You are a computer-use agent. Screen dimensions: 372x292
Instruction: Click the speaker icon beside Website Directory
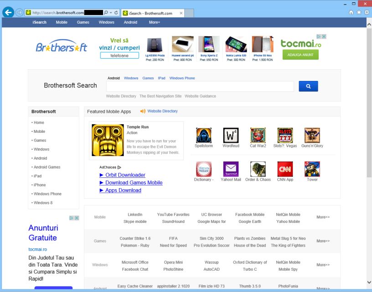(143, 111)
